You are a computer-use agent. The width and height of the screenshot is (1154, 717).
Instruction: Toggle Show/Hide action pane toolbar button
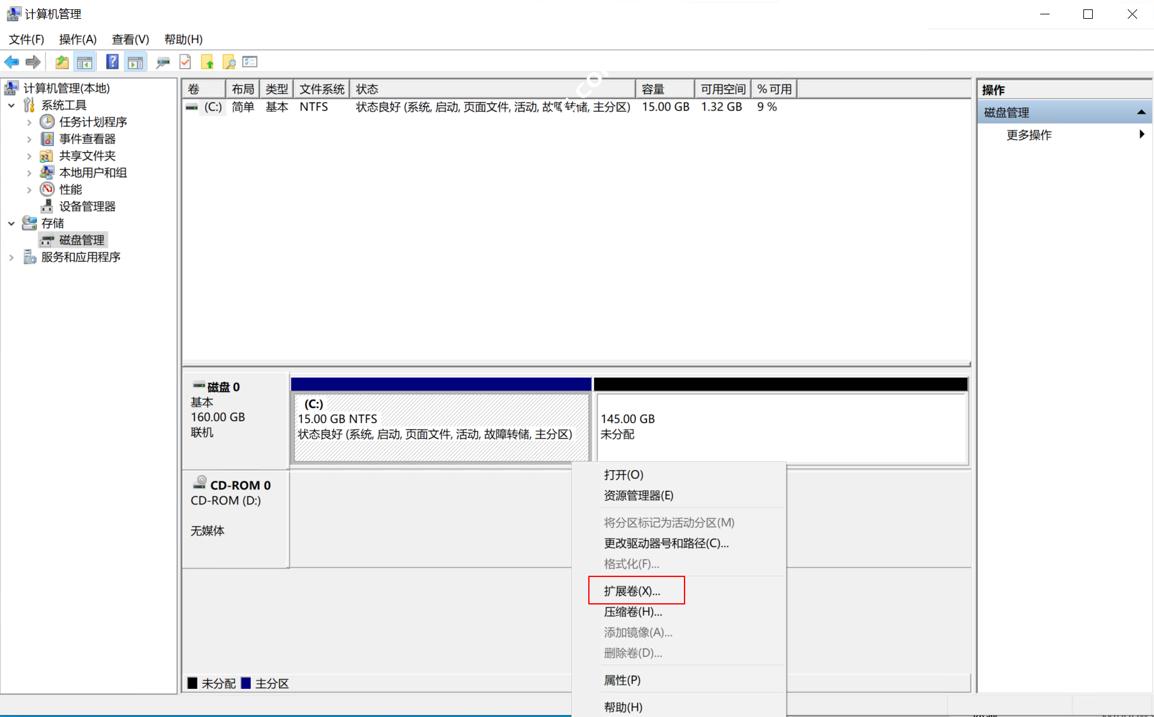135,62
